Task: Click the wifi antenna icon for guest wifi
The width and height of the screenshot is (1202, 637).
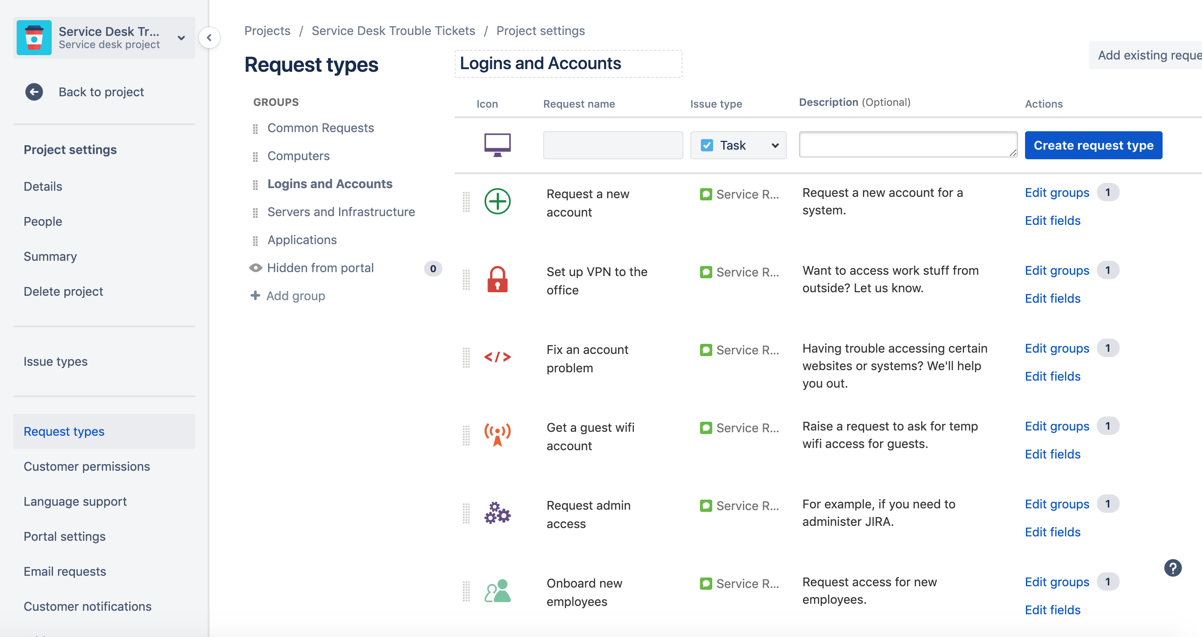Action: 498,435
